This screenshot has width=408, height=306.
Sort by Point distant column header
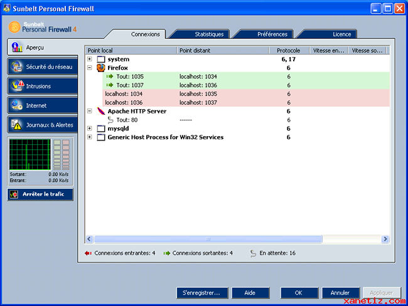coord(223,50)
